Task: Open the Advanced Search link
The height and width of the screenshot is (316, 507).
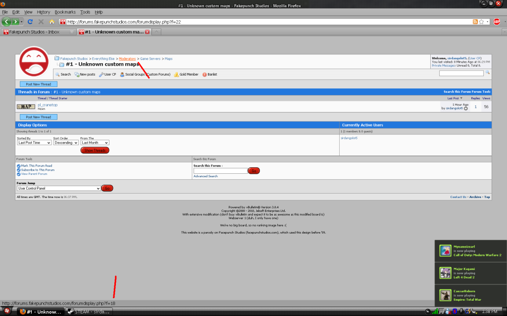Action: point(205,176)
